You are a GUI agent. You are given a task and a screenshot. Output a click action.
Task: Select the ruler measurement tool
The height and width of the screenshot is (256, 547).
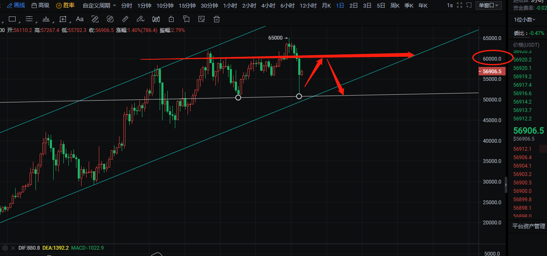pos(125,19)
